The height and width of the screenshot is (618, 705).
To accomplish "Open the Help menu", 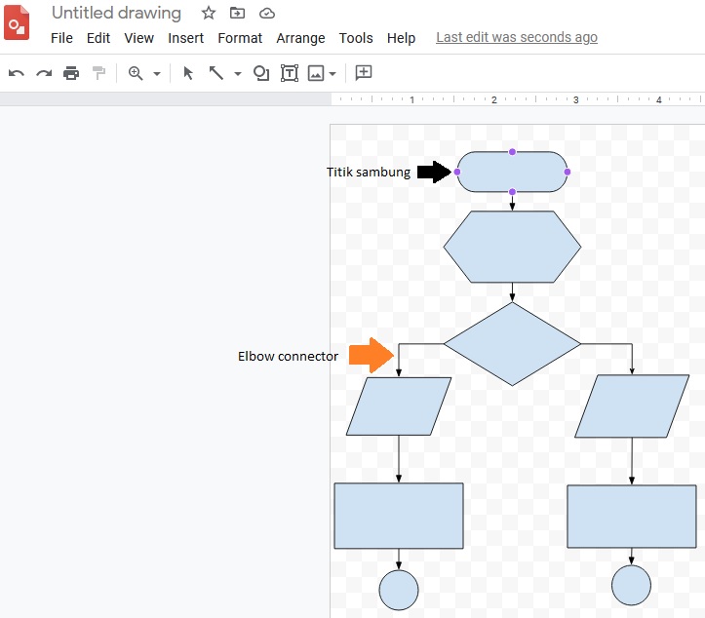I will tap(401, 38).
